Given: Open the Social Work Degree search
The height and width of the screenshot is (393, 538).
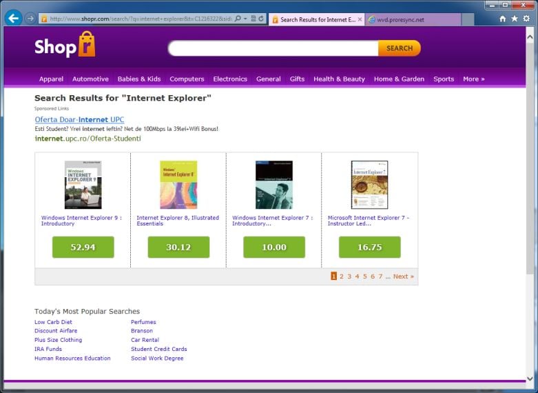Looking at the screenshot, I should [157, 358].
